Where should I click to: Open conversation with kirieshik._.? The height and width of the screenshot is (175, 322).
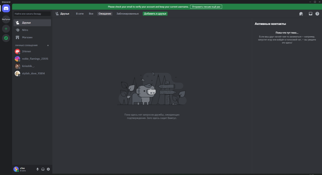click(x=32, y=66)
